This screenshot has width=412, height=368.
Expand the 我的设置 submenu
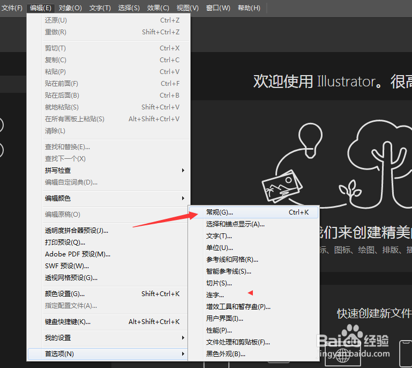click(x=109, y=338)
